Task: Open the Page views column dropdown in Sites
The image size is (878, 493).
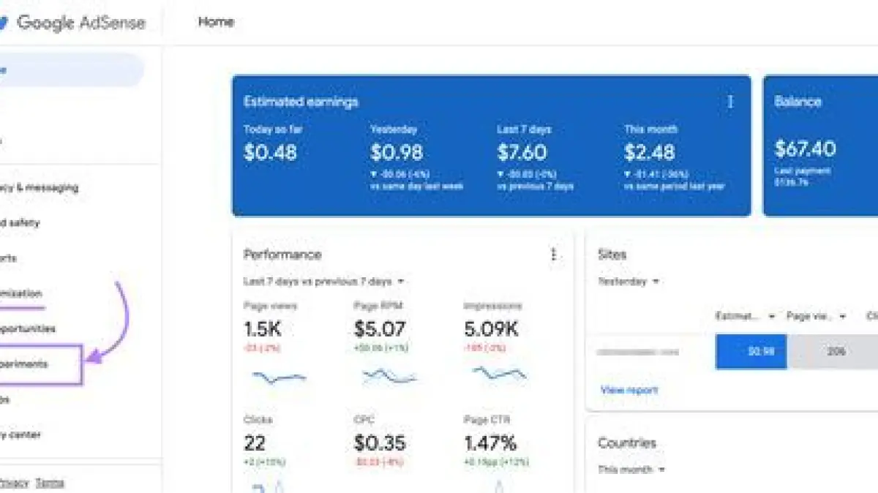Action: point(816,317)
